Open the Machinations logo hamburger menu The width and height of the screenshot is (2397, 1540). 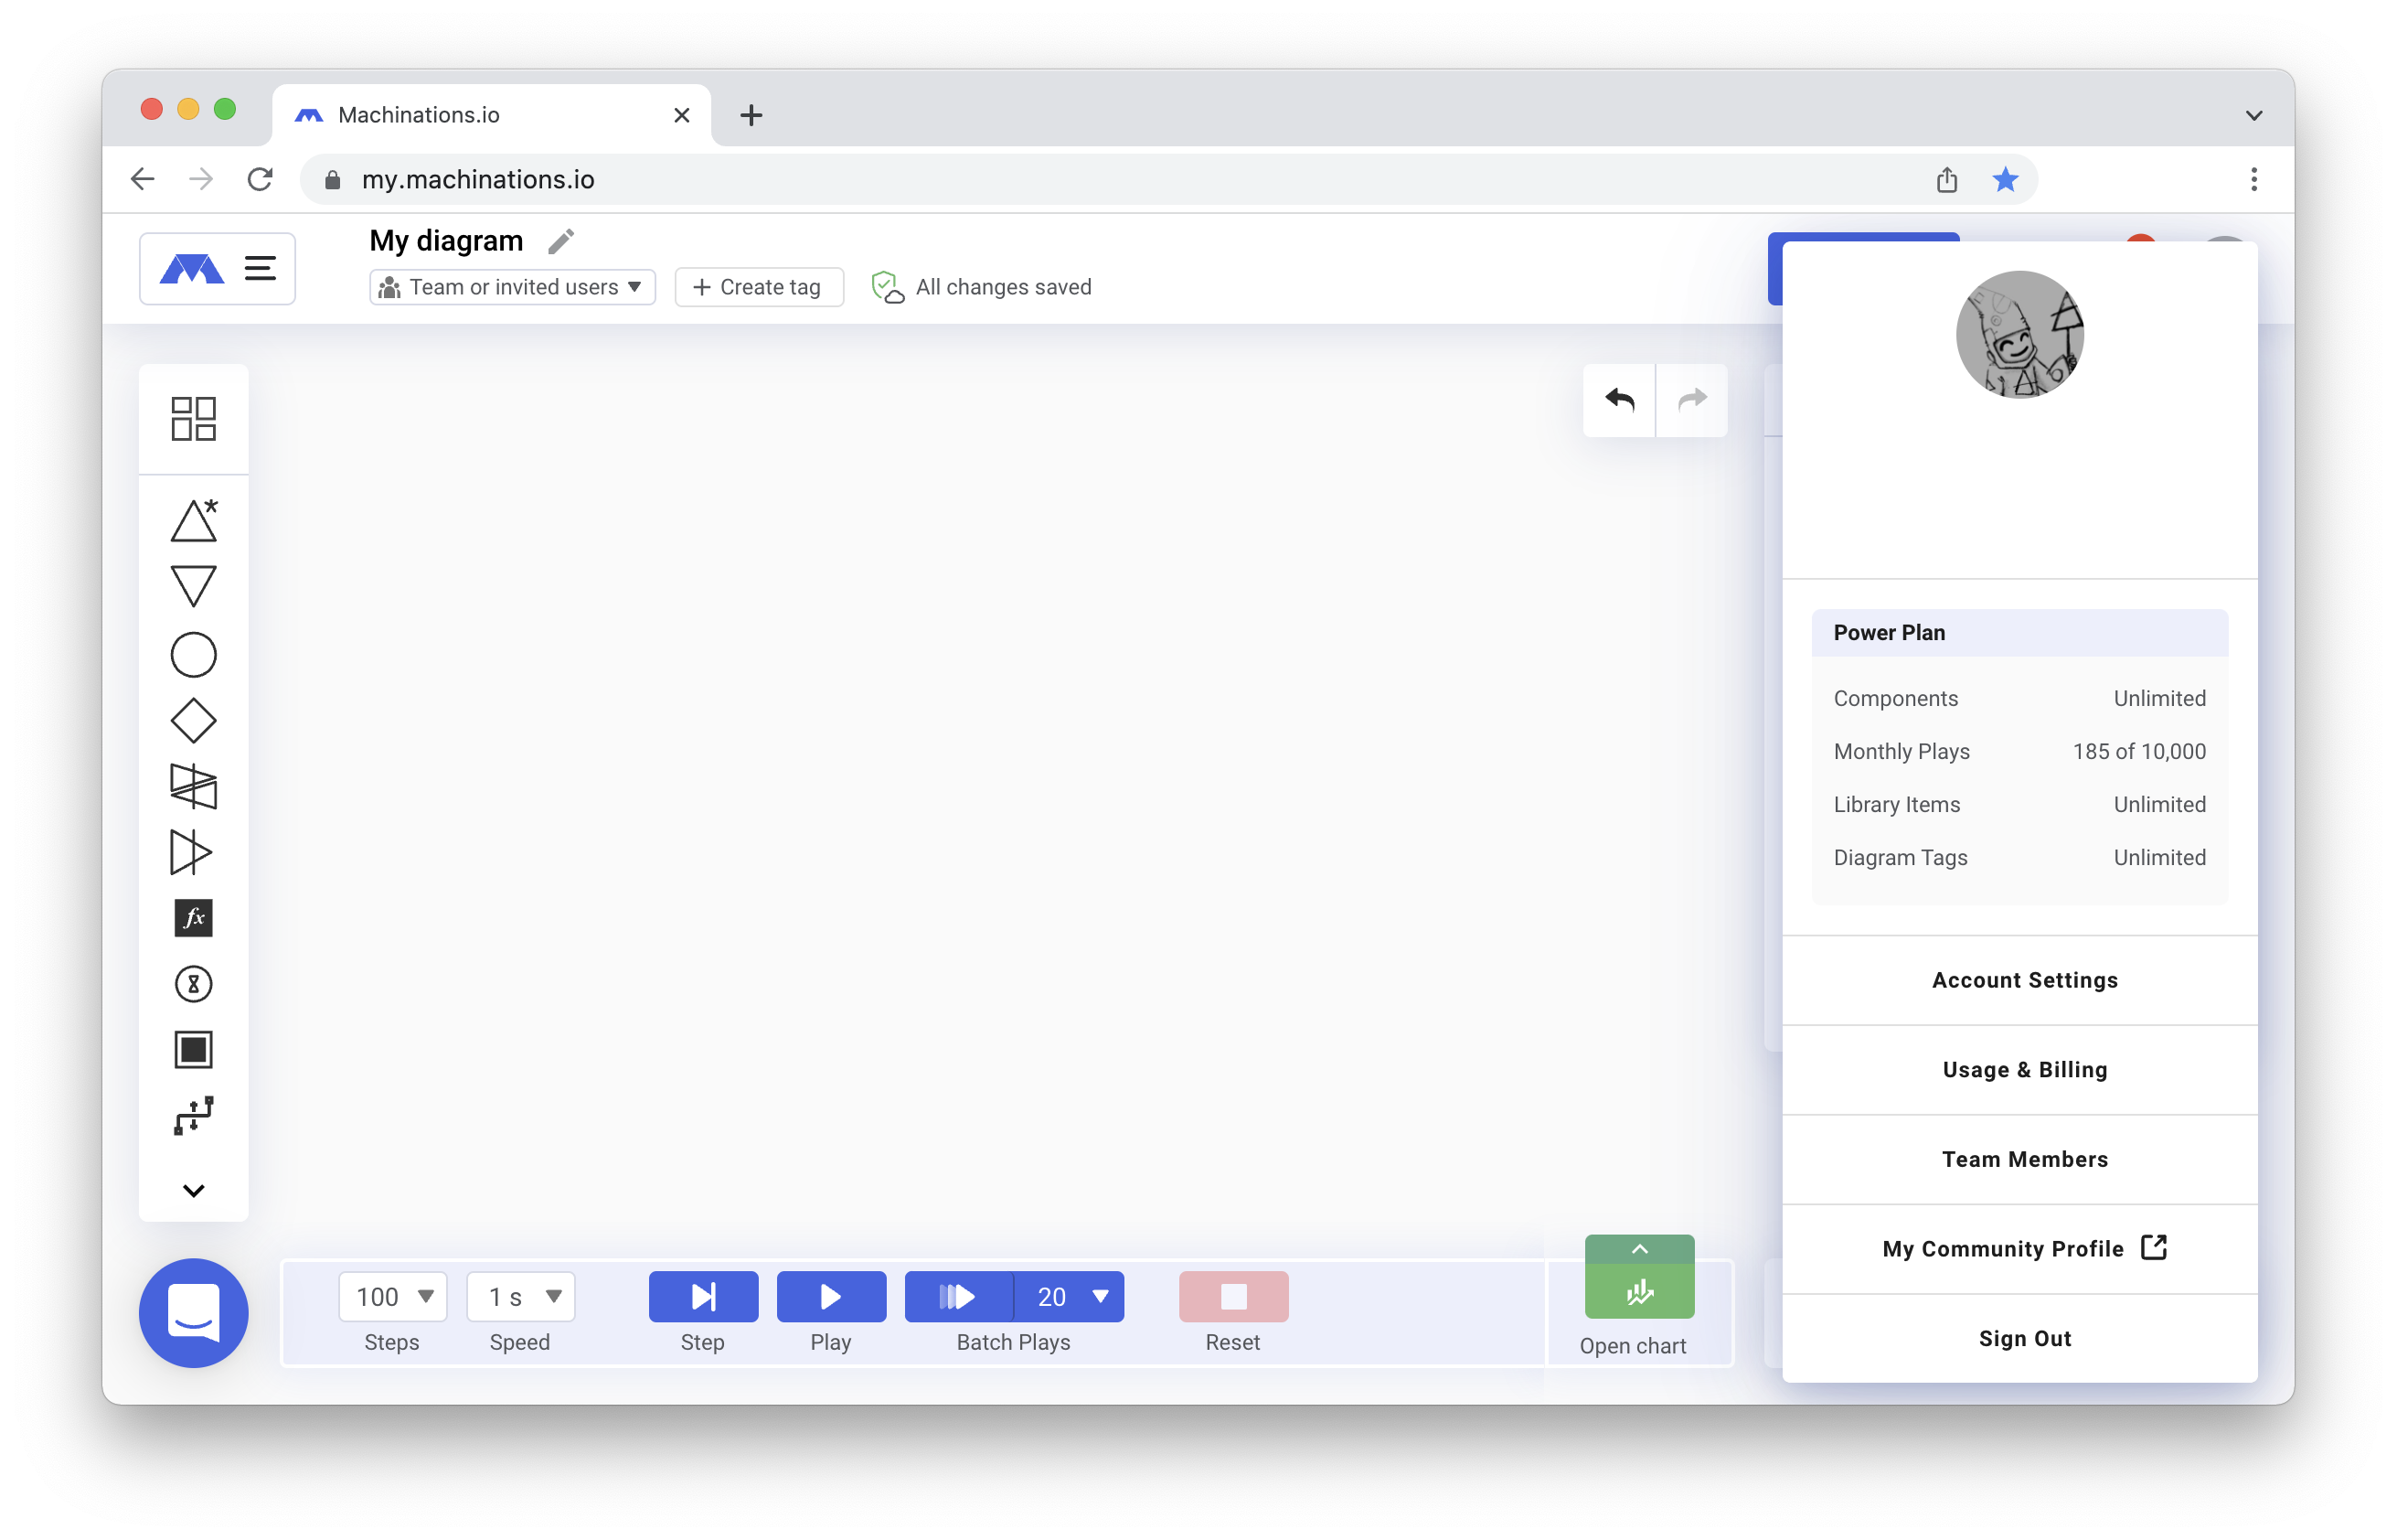(217, 268)
